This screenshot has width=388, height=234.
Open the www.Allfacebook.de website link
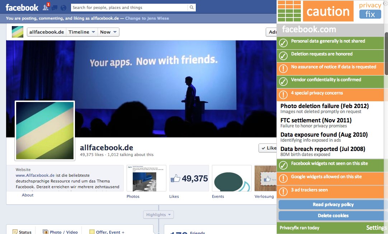coord(35,175)
